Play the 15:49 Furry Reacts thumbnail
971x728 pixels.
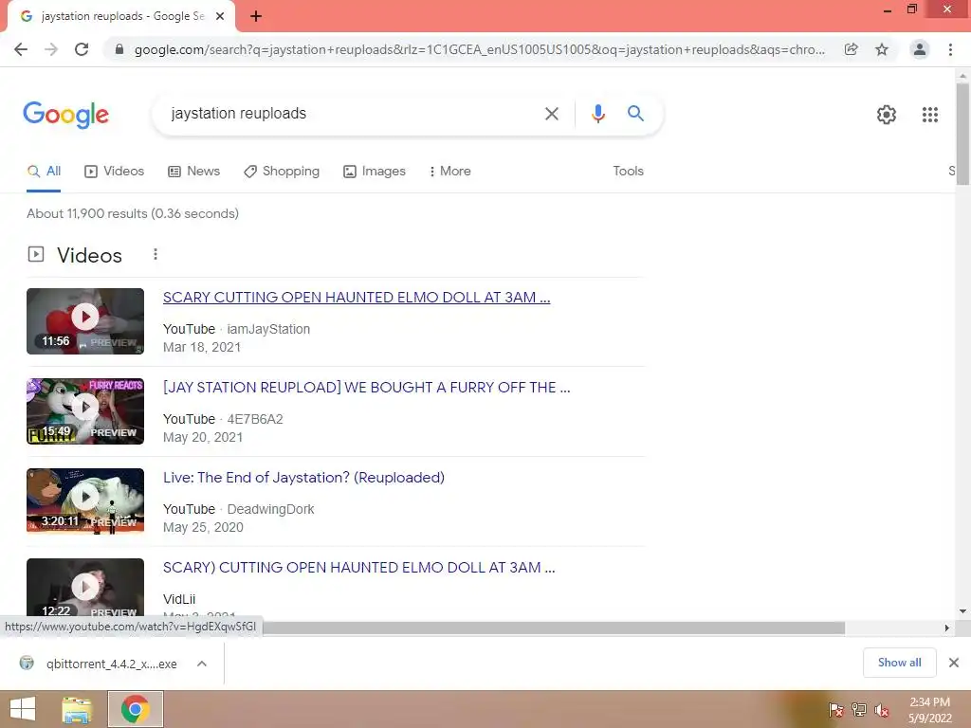pos(85,411)
